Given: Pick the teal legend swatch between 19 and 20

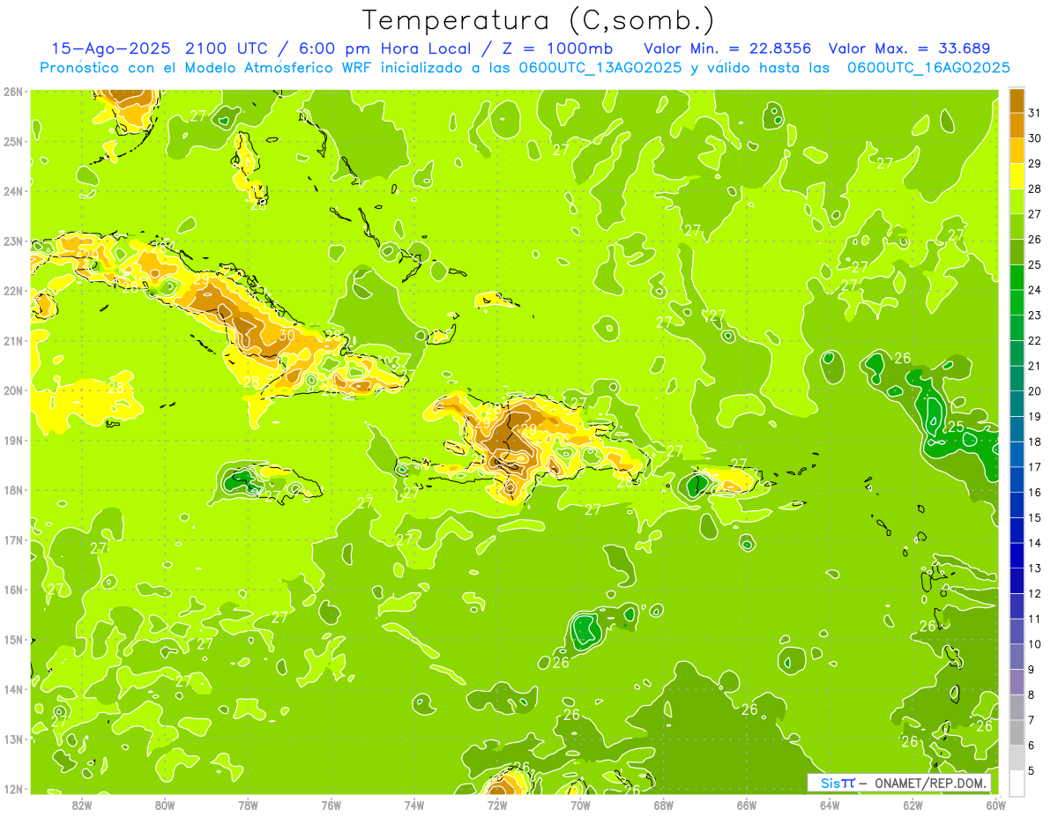Looking at the screenshot, I should coord(1017,404).
